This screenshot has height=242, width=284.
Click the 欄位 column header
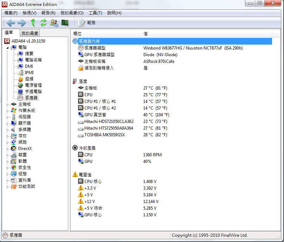pyautogui.click(x=106, y=34)
